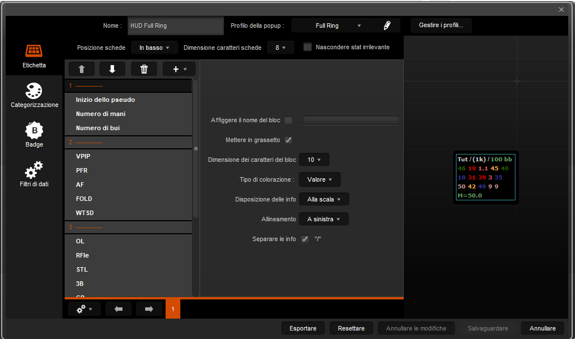Close the HUD editor window

click(561, 10)
